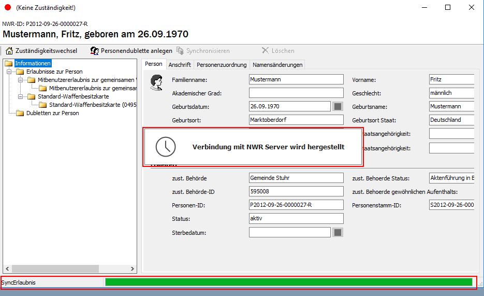
Task: Click the red status circle icon
Action: coord(7,7)
